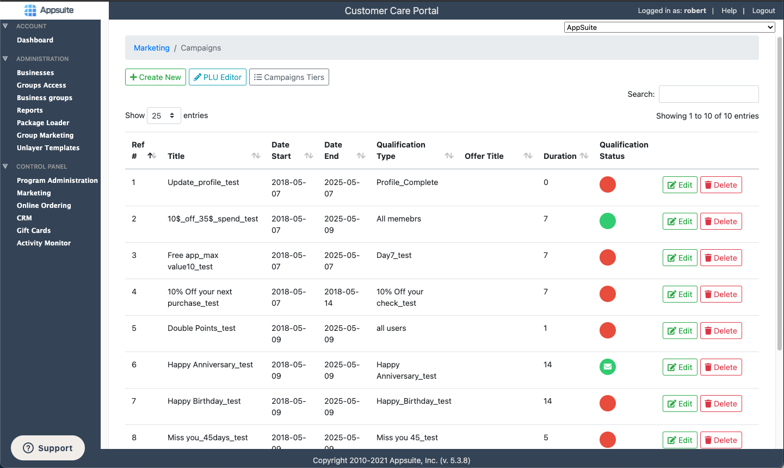Click the Support help bubble
The image size is (784, 468).
(48, 448)
